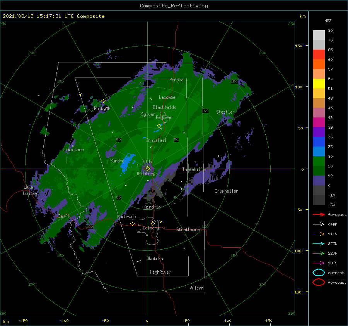Pick the 39 dBZ magenta swatch
The height and width of the screenshot is (326, 348).
point(319,122)
